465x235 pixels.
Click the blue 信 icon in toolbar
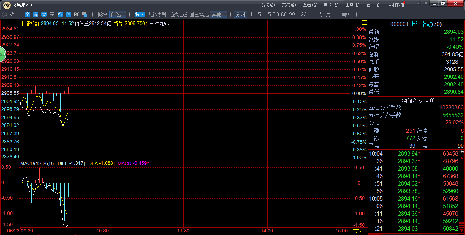(x=68, y=14)
